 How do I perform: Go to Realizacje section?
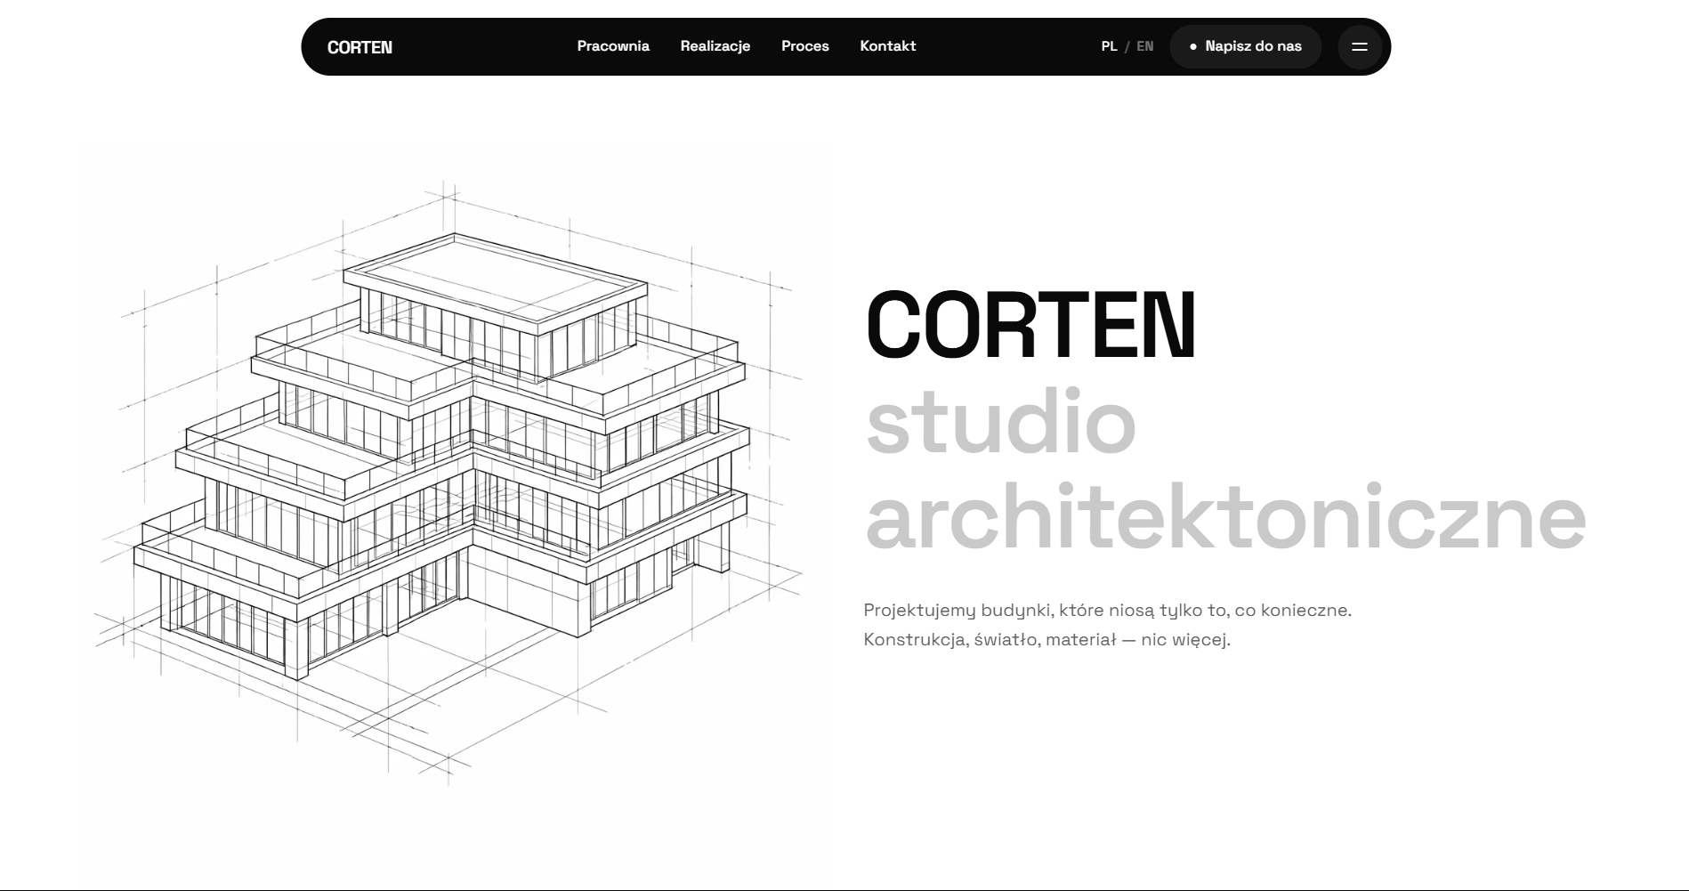[x=715, y=46]
